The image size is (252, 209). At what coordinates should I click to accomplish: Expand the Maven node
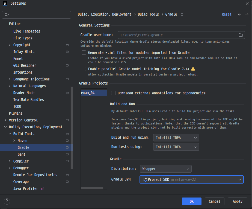tap(14, 141)
